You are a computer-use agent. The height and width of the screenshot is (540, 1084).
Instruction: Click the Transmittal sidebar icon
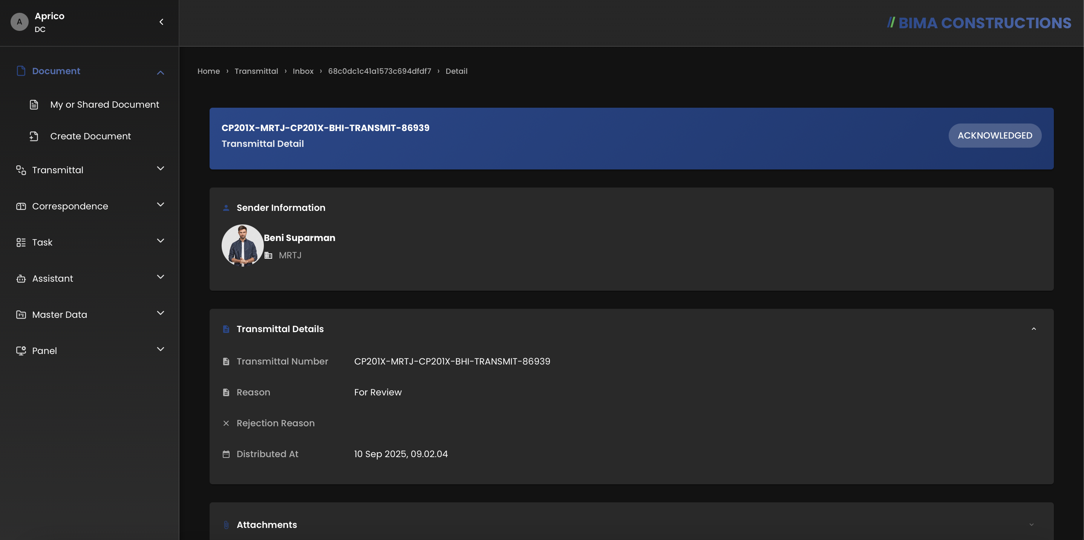tap(21, 170)
